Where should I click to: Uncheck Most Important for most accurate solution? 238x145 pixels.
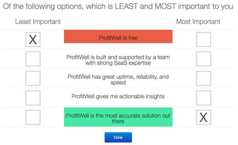coord(203,117)
